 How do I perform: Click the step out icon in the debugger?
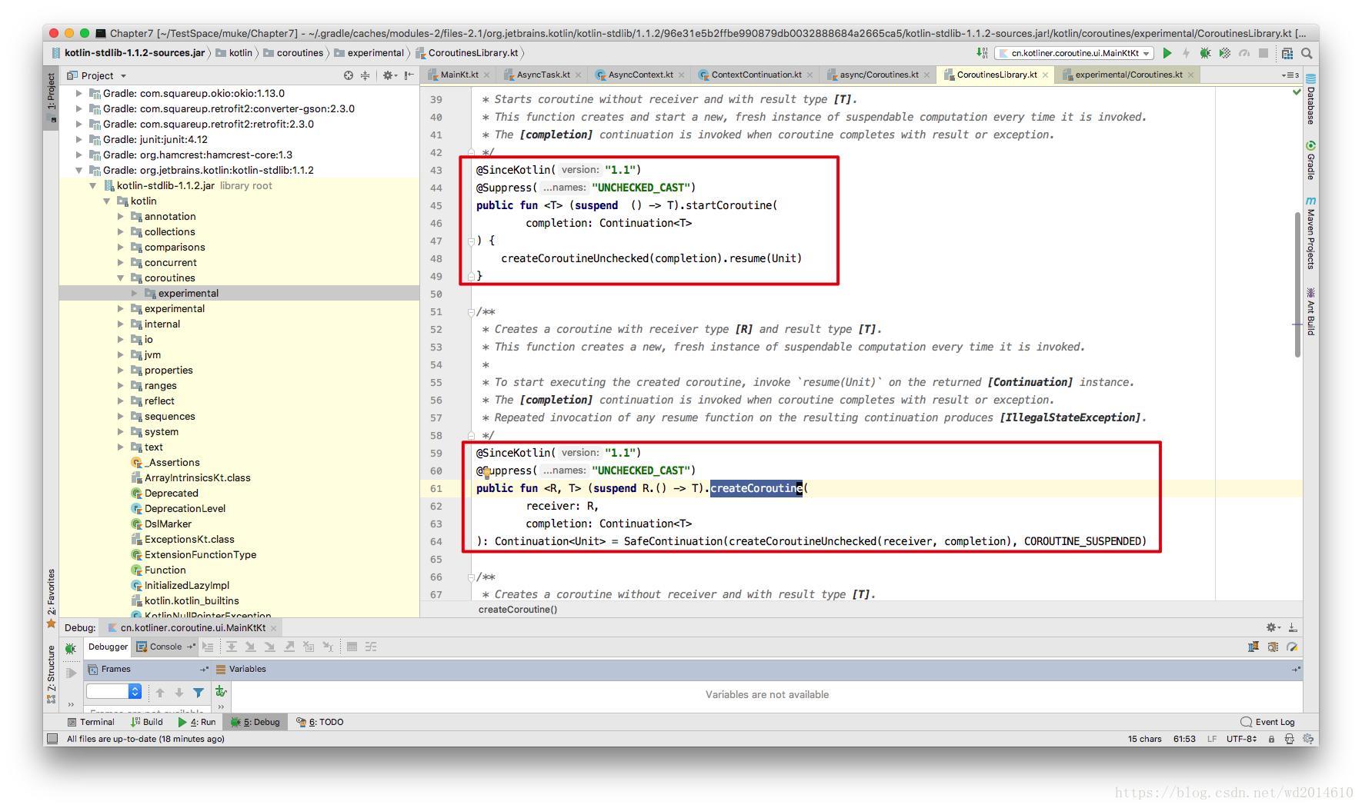click(289, 647)
